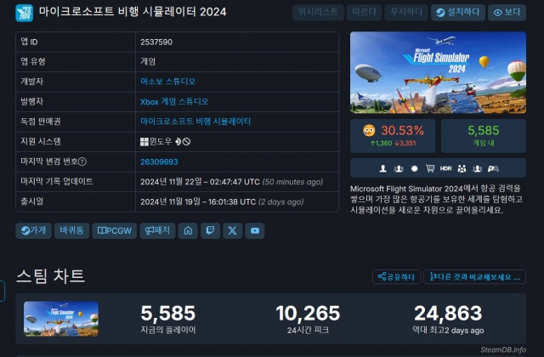Image resolution: width=544 pixels, height=357 pixels.
Task: Click the 설치하다 install button
Action: [458, 12]
